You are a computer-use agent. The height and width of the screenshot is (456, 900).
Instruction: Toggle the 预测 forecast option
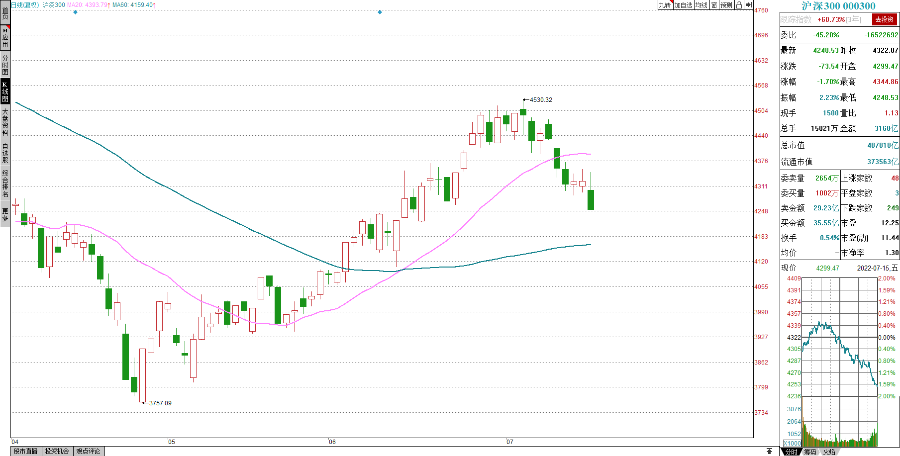coord(726,5)
